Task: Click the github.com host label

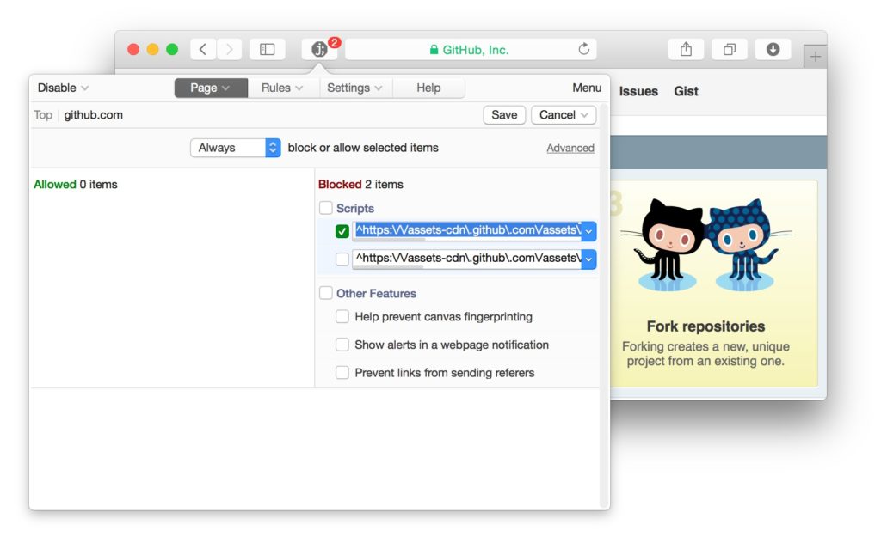Action: point(93,115)
